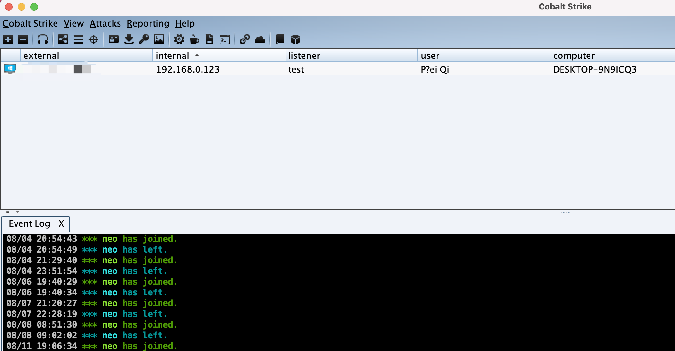This screenshot has width=675, height=351.
Task: Click the gear icon for Windows executable
Action: coord(179,39)
